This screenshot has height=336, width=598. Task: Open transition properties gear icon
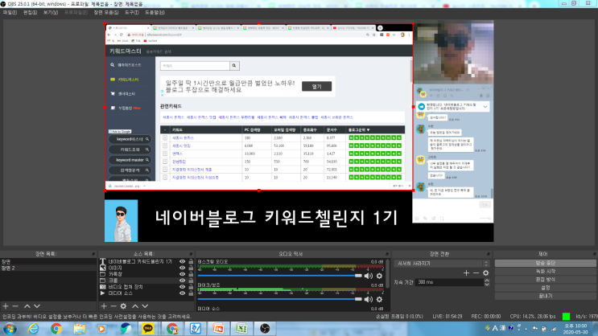click(x=485, y=272)
